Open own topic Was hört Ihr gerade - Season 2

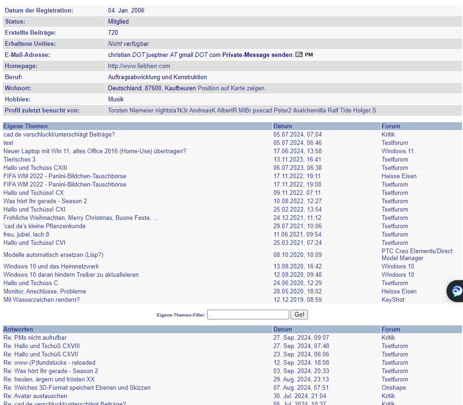coord(45,201)
